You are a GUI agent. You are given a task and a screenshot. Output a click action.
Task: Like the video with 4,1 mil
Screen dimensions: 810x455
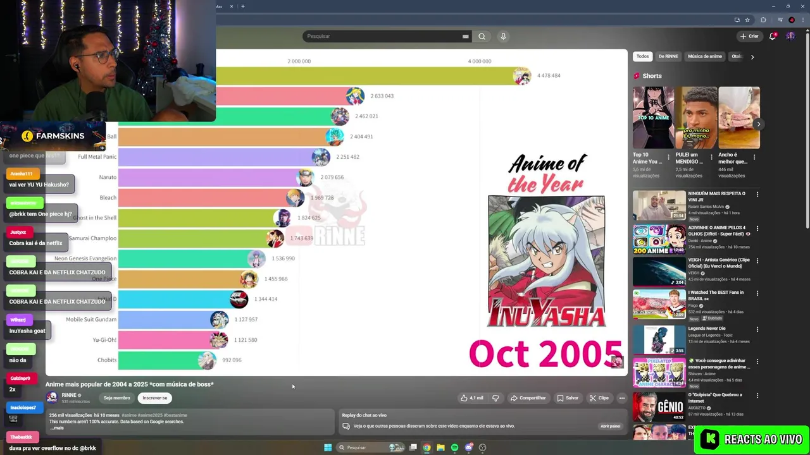(x=471, y=398)
